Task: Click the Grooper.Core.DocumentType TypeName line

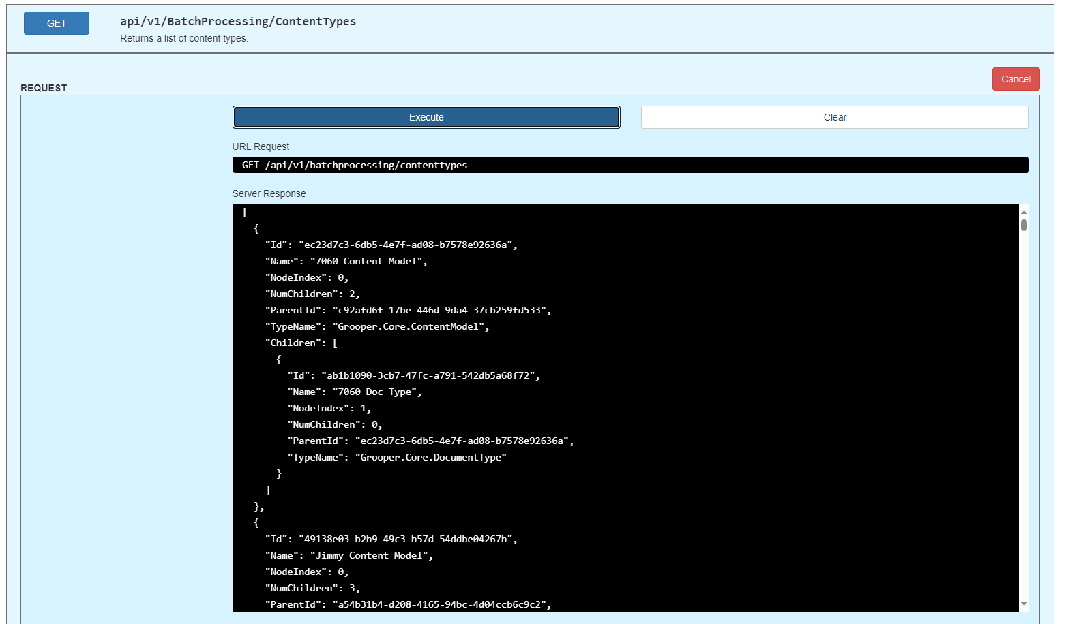Action: tap(396, 457)
